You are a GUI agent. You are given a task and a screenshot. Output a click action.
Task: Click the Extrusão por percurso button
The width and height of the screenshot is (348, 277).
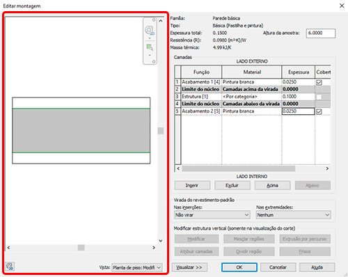click(305, 239)
